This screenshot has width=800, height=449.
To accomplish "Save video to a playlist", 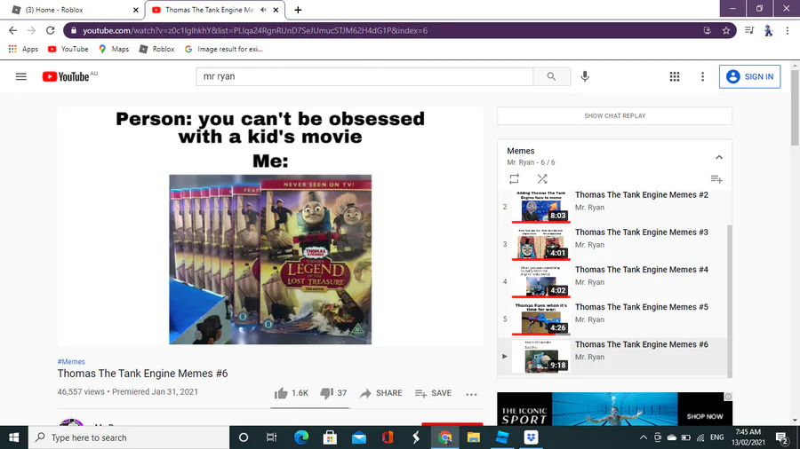I will pos(433,393).
